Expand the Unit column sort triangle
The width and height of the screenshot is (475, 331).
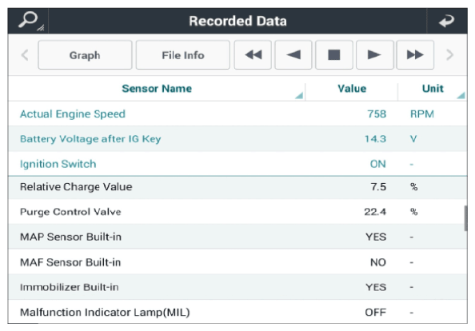click(461, 95)
